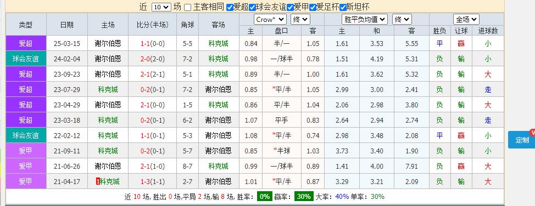
Task: Click handicap *半球 on 21-09-11 row
Action: point(281,151)
